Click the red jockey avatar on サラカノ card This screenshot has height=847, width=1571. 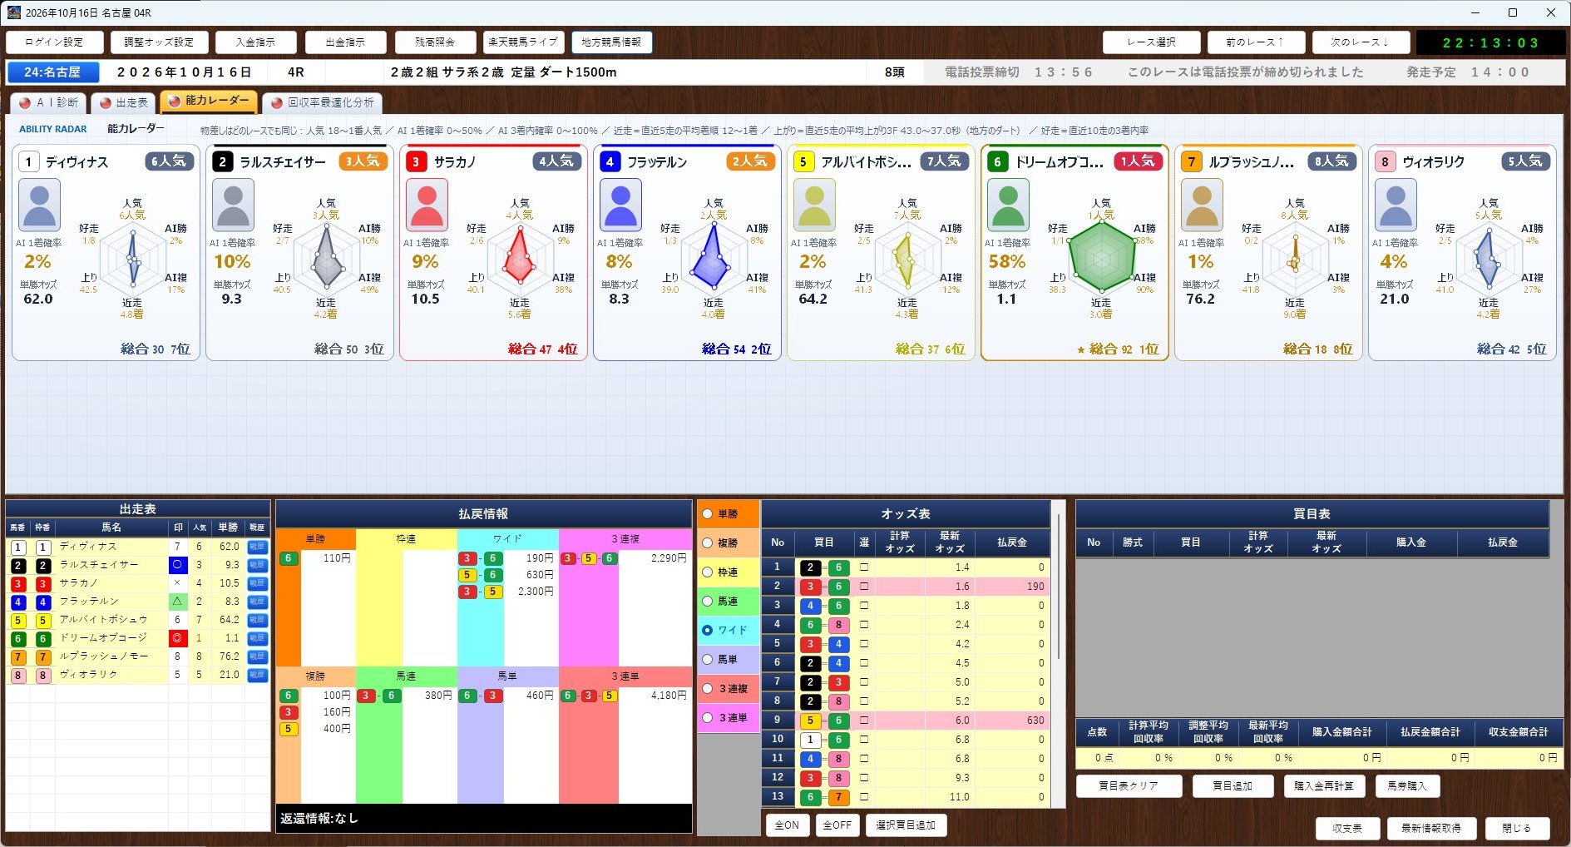[x=427, y=205]
